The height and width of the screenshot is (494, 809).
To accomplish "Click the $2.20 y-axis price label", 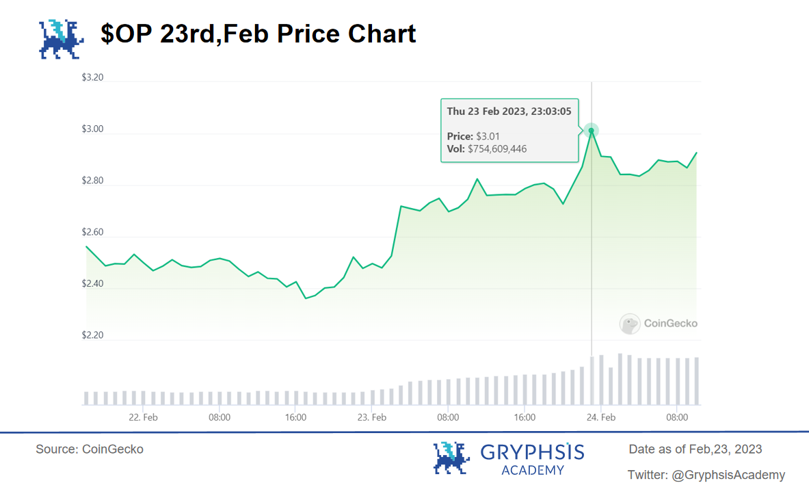I will (92, 335).
